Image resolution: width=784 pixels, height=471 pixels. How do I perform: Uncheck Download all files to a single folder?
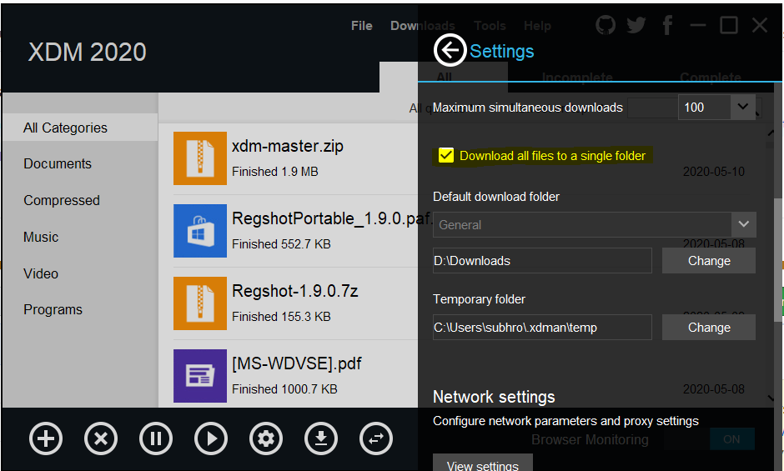click(x=446, y=156)
